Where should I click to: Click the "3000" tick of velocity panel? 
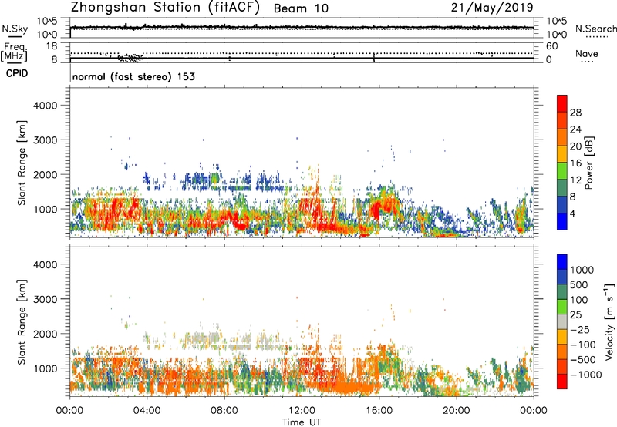(46, 299)
